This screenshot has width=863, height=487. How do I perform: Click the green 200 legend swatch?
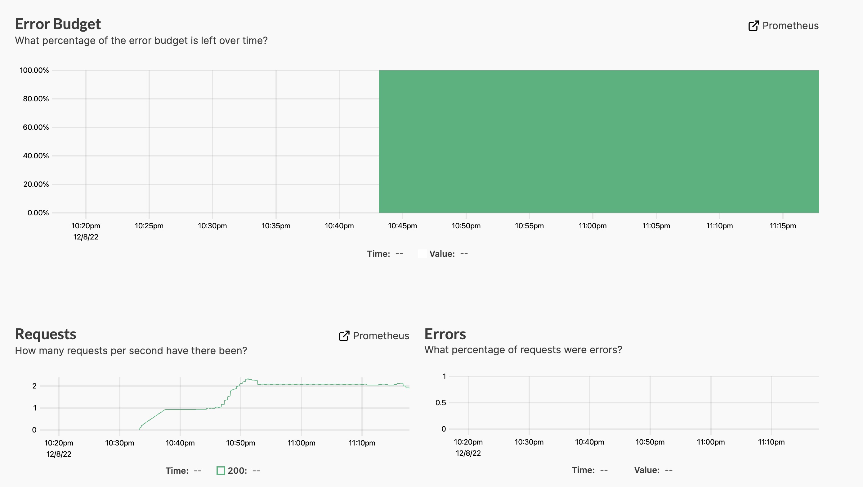pyautogui.click(x=221, y=471)
